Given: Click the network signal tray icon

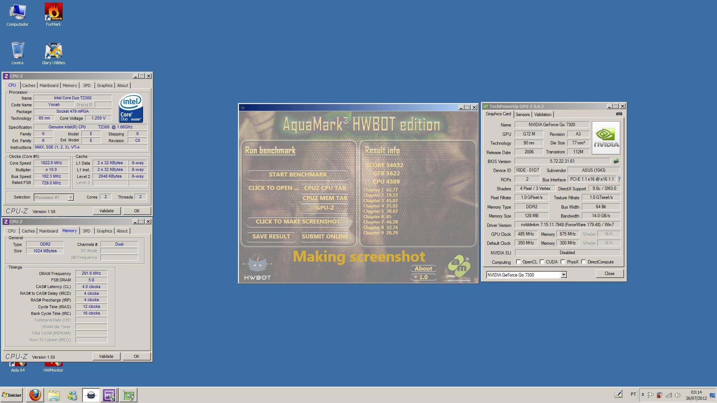Looking at the screenshot, I should pos(668,395).
